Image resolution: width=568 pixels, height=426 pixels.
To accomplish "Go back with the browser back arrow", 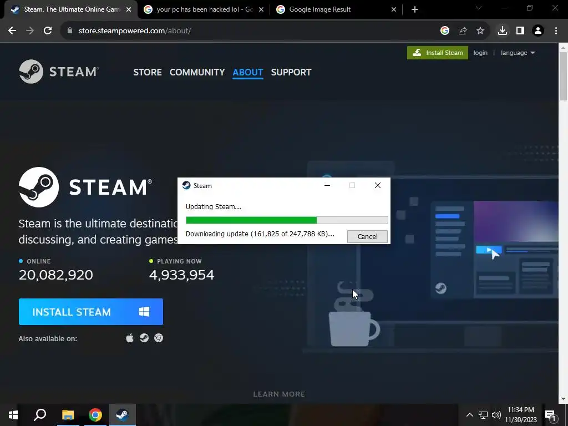I will point(12,31).
